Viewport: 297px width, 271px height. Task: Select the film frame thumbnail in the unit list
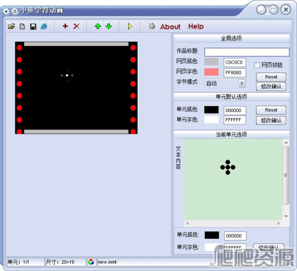[76, 88]
